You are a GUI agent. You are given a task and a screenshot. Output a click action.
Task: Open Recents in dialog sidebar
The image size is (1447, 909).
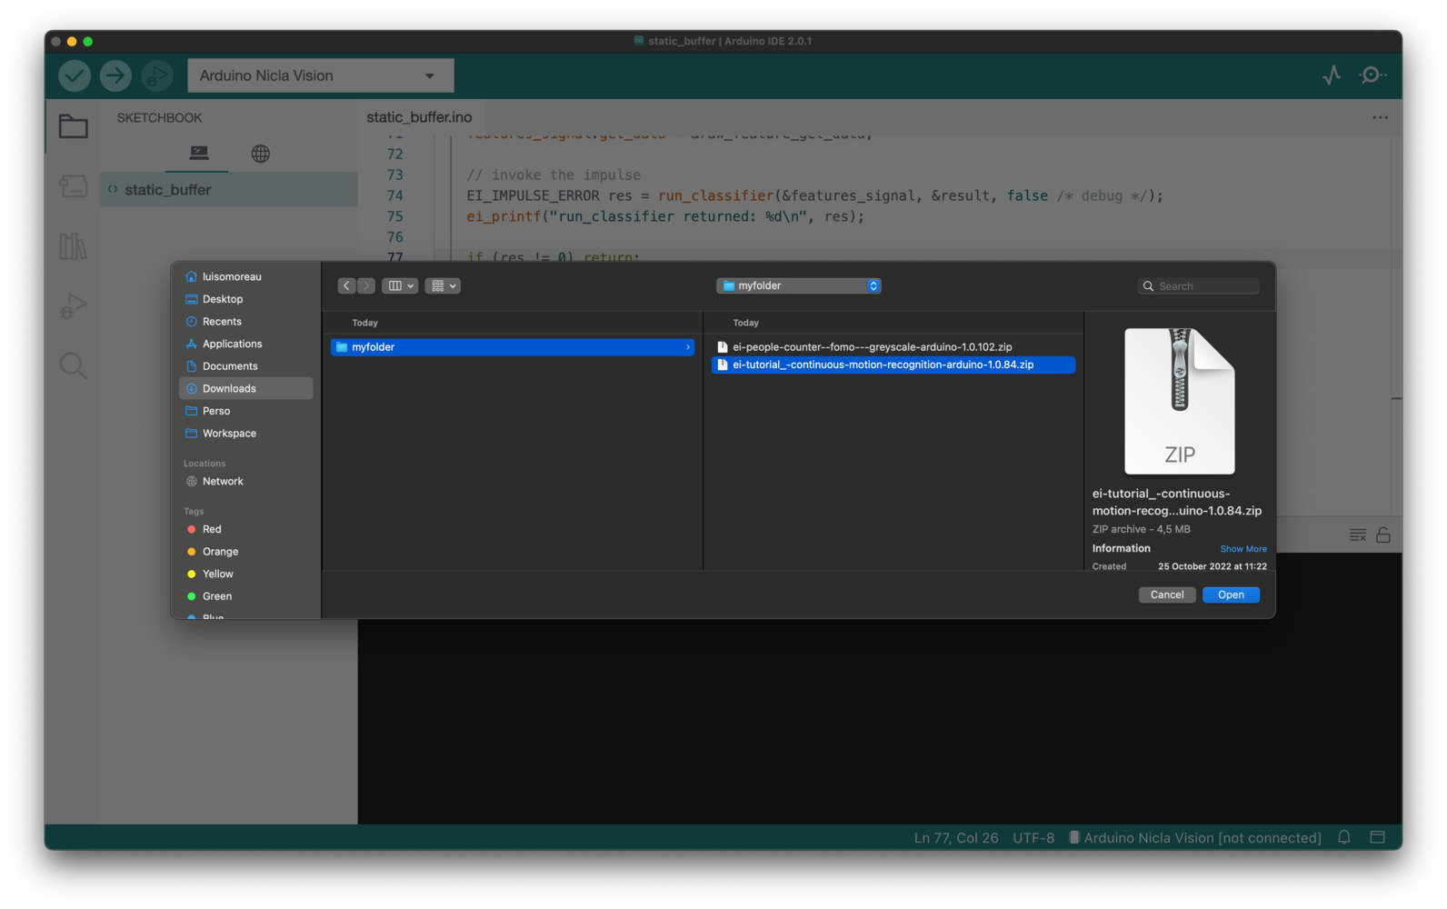click(245, 322)
